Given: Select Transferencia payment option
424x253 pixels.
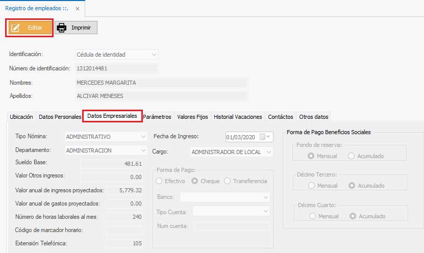Looking at the screenshot, I should point(227,181).
